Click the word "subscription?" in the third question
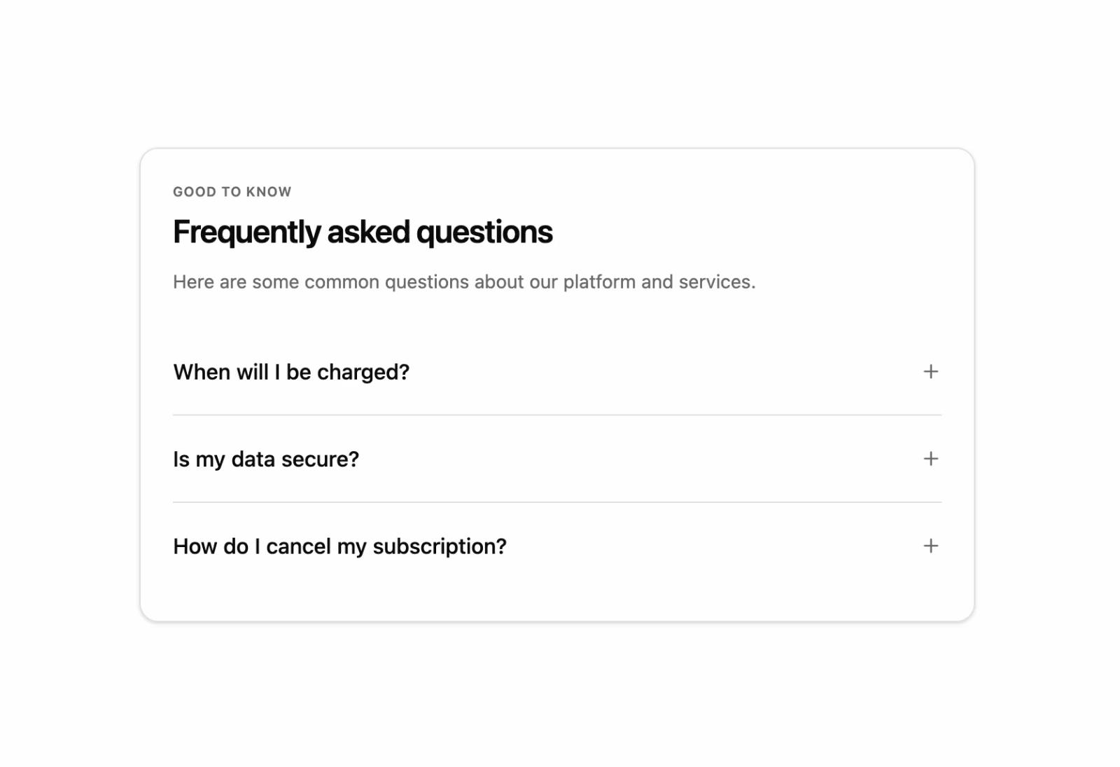This screenshot has height=767, width=1120. pos(440,546)
